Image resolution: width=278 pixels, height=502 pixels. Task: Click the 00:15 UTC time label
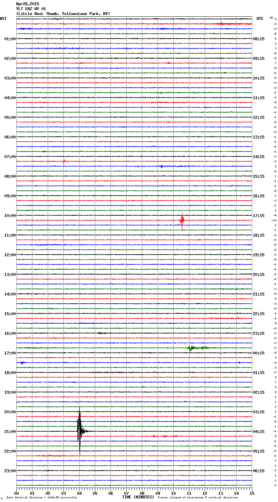click(x=259, y=353)
